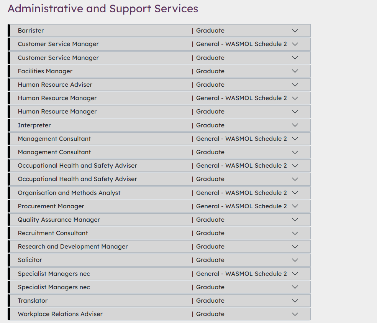Screen dimensions: 377x323
Task: Expand Research and Development Manager row
Action: 295,246
